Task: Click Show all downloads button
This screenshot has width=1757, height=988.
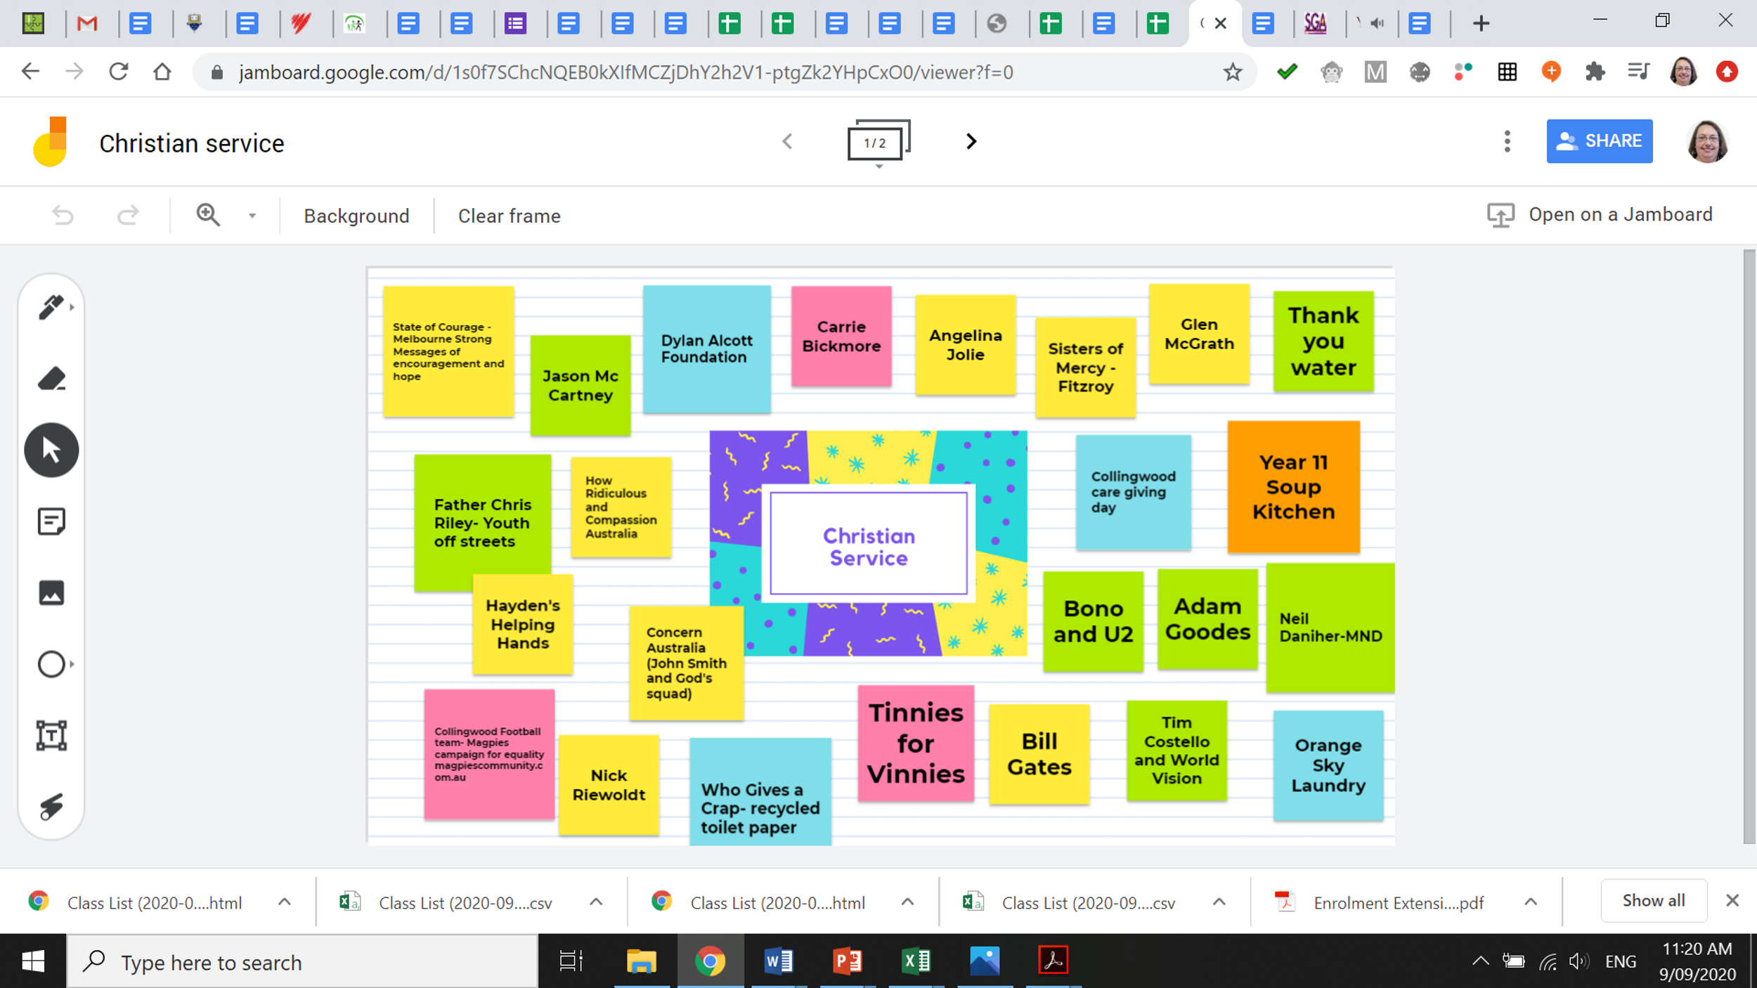Action: (1653, 901)
